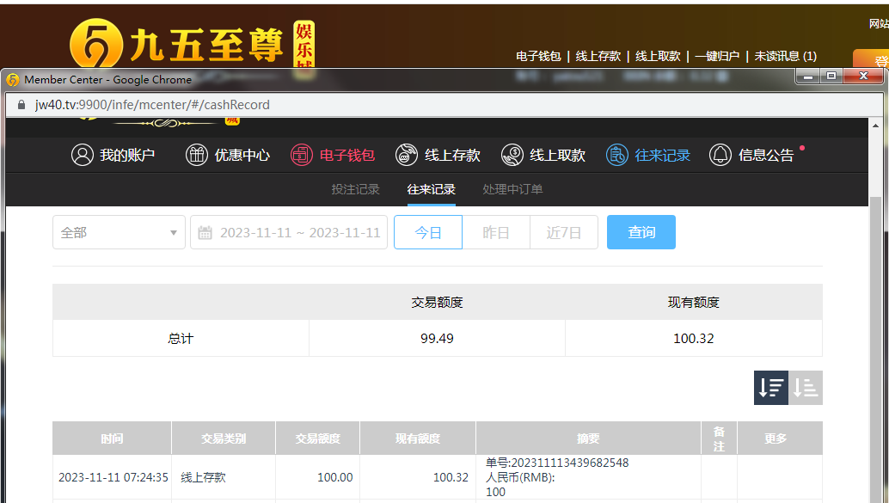The image size is (889, 503).
Task: Click order number 单号:20231113439682548
Action: click(557, 463)
